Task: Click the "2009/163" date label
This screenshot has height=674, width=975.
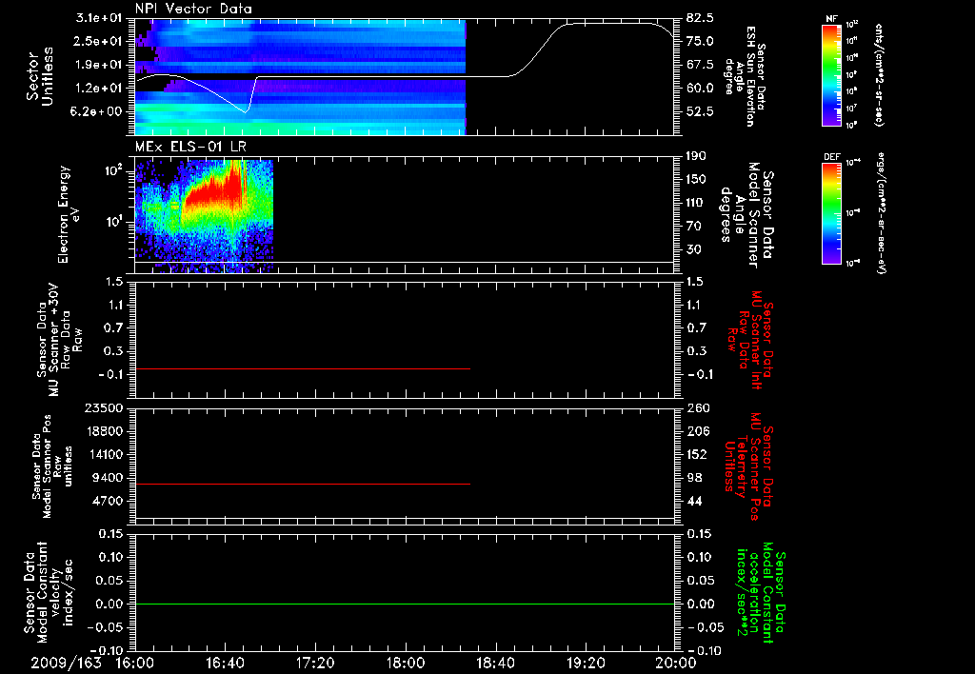Action: click(66, 663)
